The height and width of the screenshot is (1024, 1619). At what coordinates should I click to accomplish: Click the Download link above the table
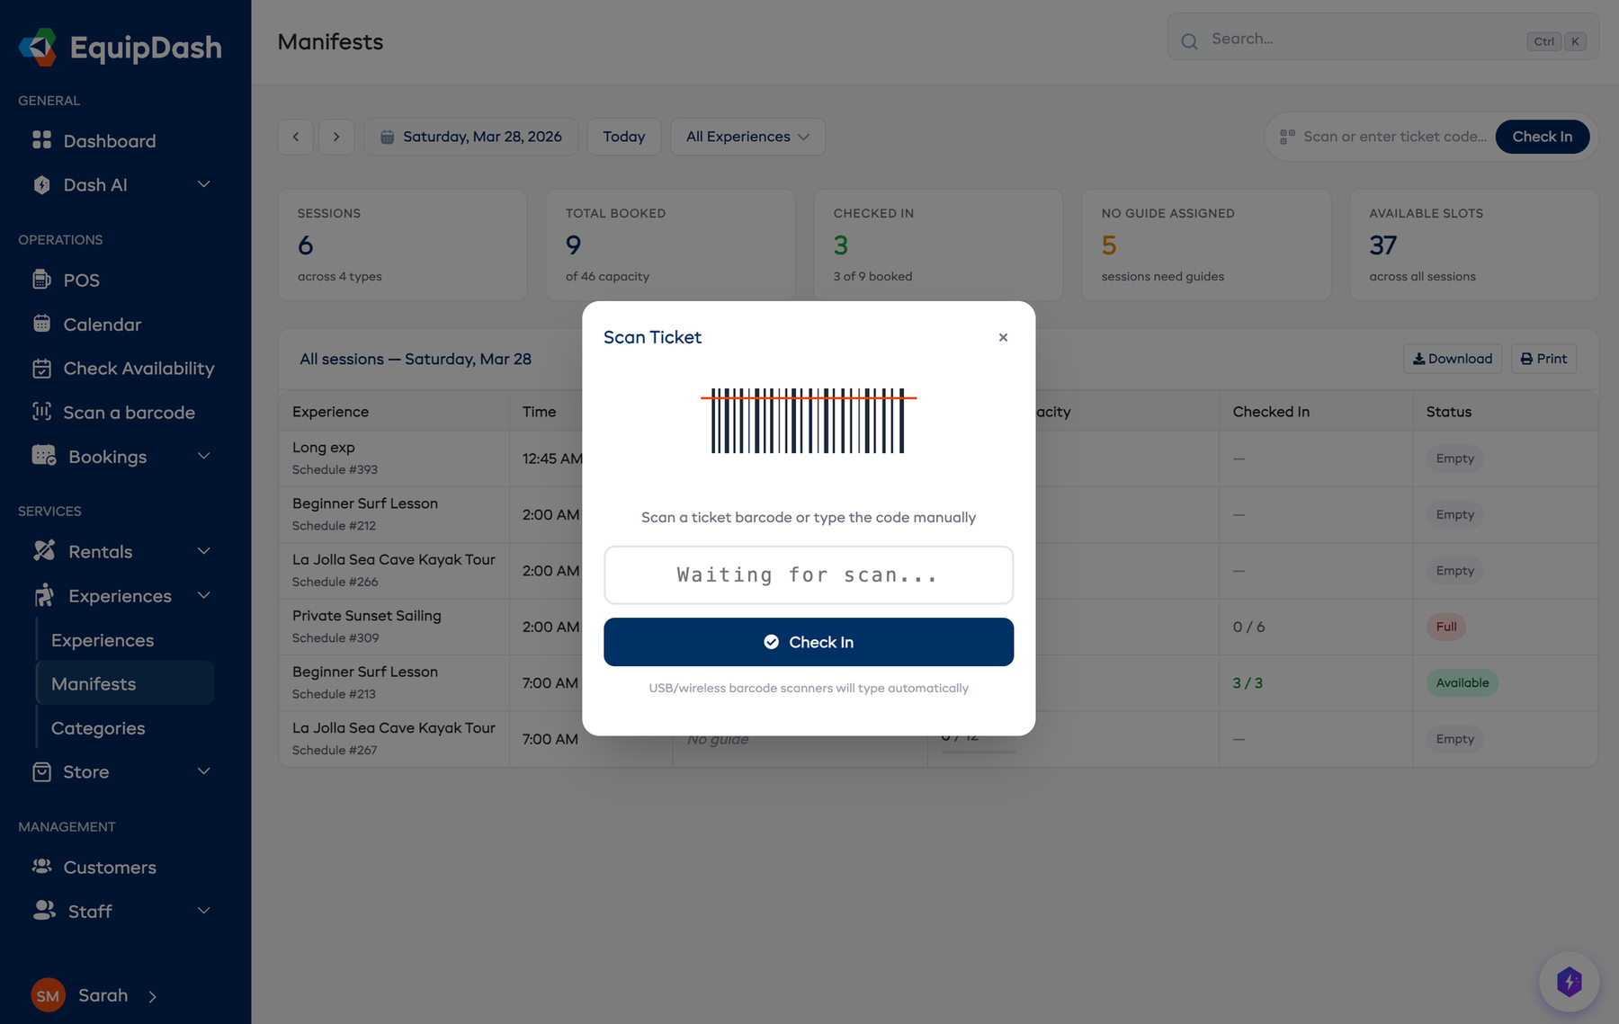(1452, 359)
